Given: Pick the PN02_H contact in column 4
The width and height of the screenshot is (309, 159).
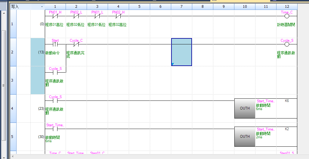Looking at the screenshot, I should (118, 16).
